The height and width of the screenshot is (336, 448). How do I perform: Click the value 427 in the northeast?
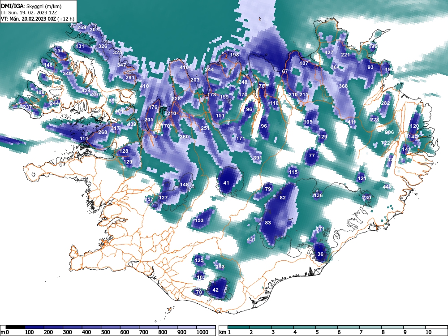click(x=329, y=52)
